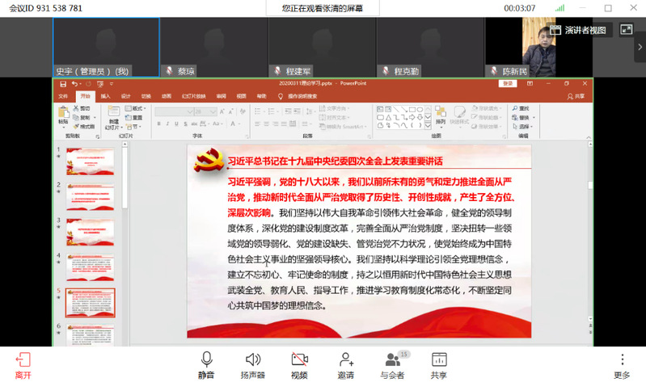Click the Leave (离开) meeting button
646x382 pixels.
click(23, 365)
